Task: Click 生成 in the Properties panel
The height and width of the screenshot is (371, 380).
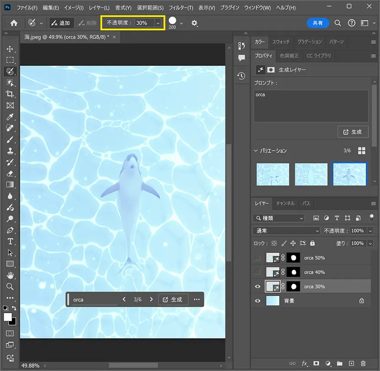Action: (353, 132)
